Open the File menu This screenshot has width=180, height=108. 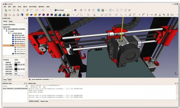[x=5, y=7]
